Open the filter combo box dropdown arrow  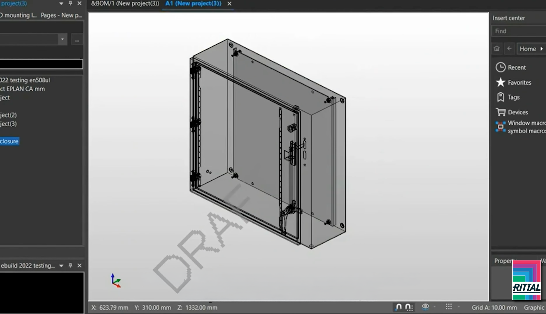(x=62, y=39)
